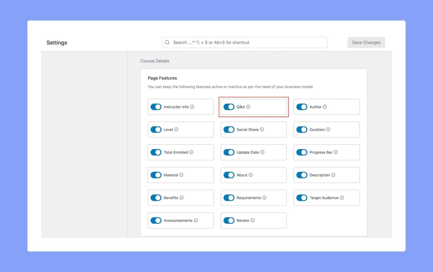The image size is (433, 272).
Task: Click the Total Enrolled info icon
Action: [x=191, y=152]
